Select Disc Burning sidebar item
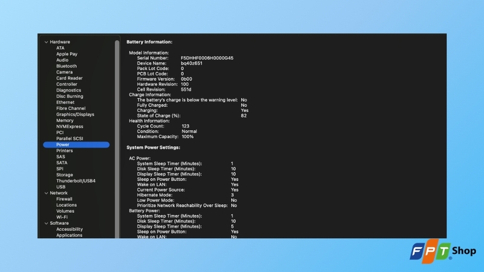Viewport: 484px width, 272px height. pyautogui.click(x=70, y=96)
